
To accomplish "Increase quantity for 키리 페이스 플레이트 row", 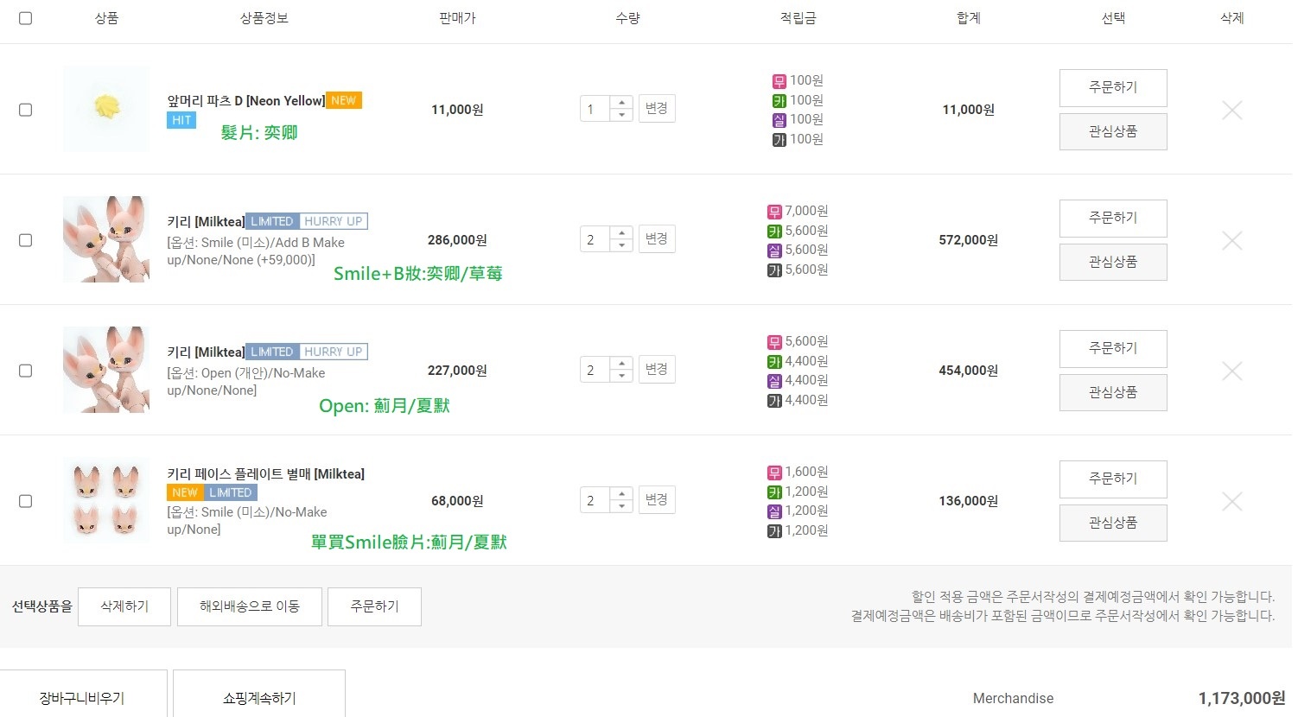I will click(621, 494).
